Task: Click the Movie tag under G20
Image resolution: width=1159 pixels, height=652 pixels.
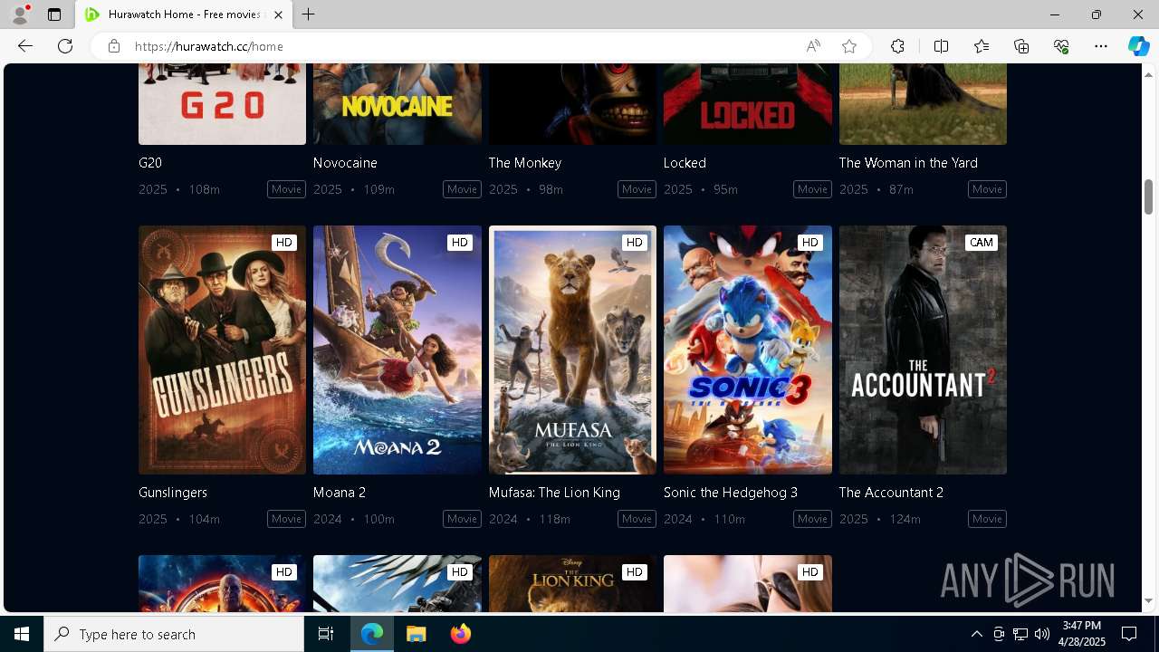Action: pyautogui.click(x=286, y=189)
